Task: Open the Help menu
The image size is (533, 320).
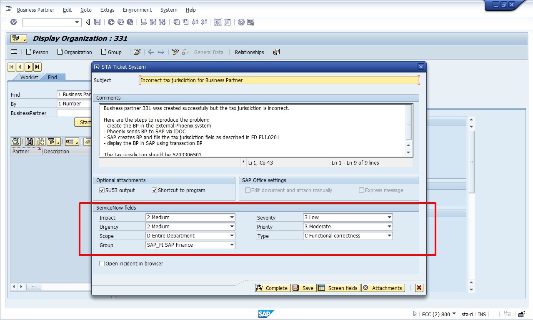Action: [190, 10]
